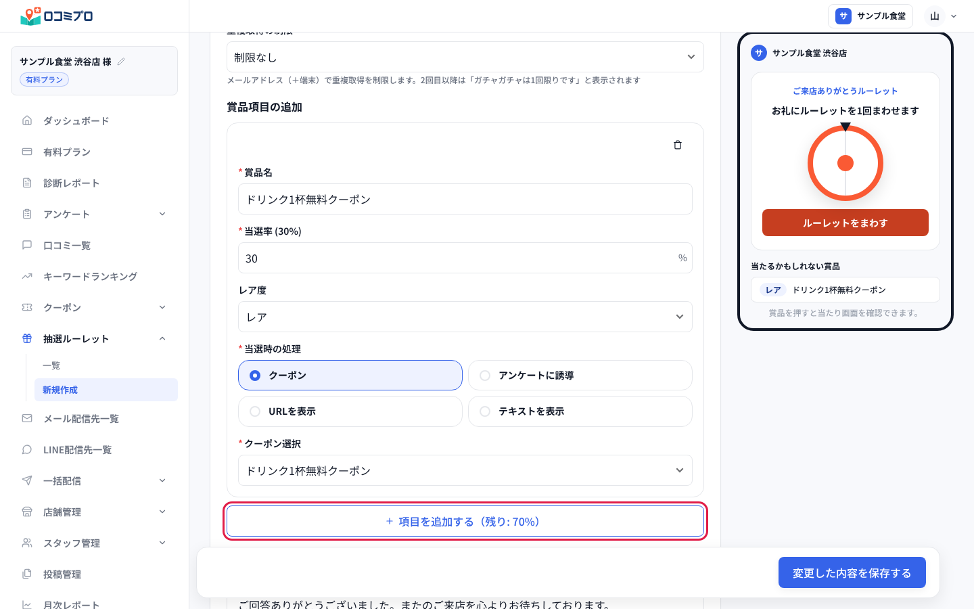Click the ダッシュボード home icon
974x609 pixels.
[27, 120]
